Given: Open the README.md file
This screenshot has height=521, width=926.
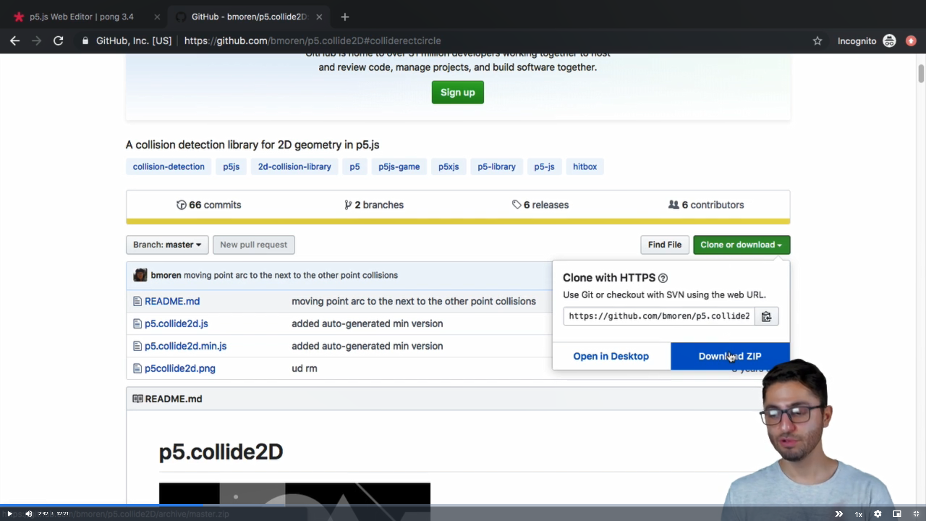Looking at the screenshot, I should click(x=172, y=302).
